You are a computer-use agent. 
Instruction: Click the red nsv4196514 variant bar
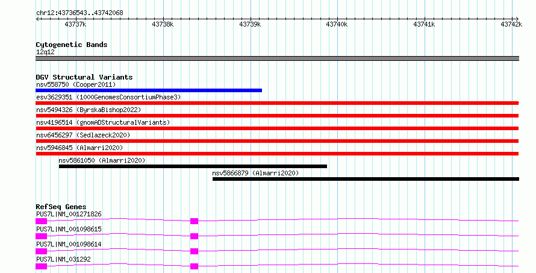[x=277, y=128]
